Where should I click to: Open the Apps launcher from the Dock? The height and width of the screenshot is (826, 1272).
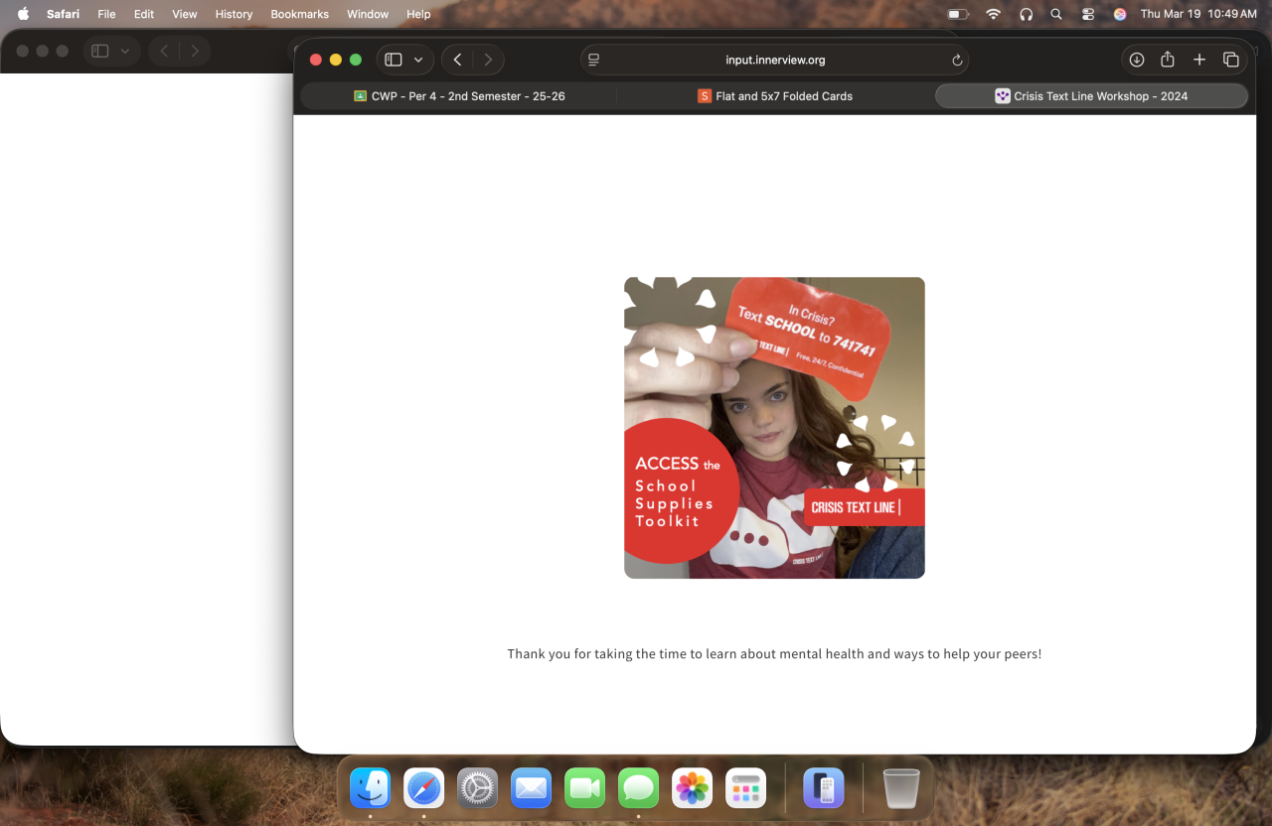[x=746, y=788]
